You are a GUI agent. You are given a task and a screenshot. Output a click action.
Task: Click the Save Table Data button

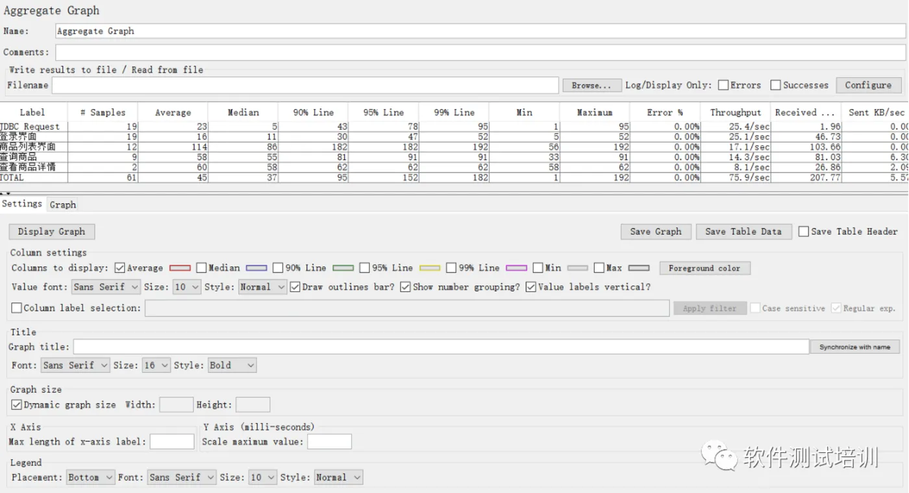pos(743,232)
